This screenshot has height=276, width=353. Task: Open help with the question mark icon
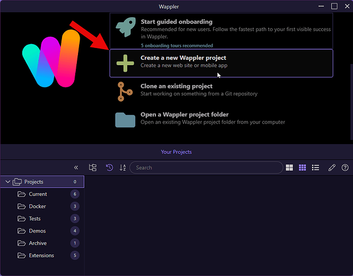pos(345,167)
